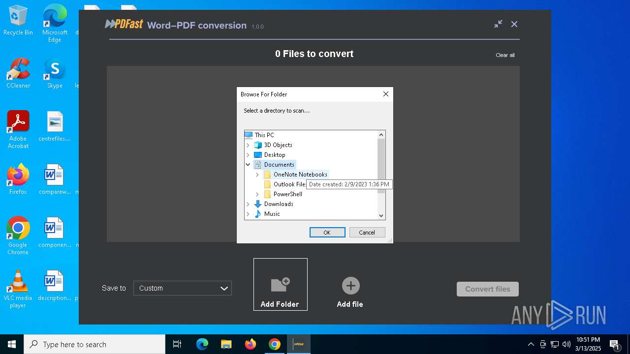
Task: Open the Windows Start menu
Action: (12, 344)
